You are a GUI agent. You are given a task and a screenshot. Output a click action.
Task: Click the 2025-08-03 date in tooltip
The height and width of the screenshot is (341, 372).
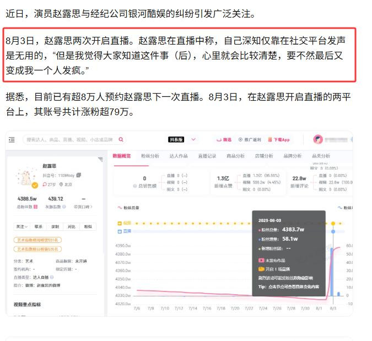pos(269,220)
